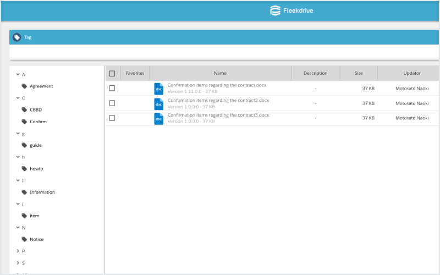Select the howto tag
Viewport: 440px width, 275px height.
tap(36, 169)
